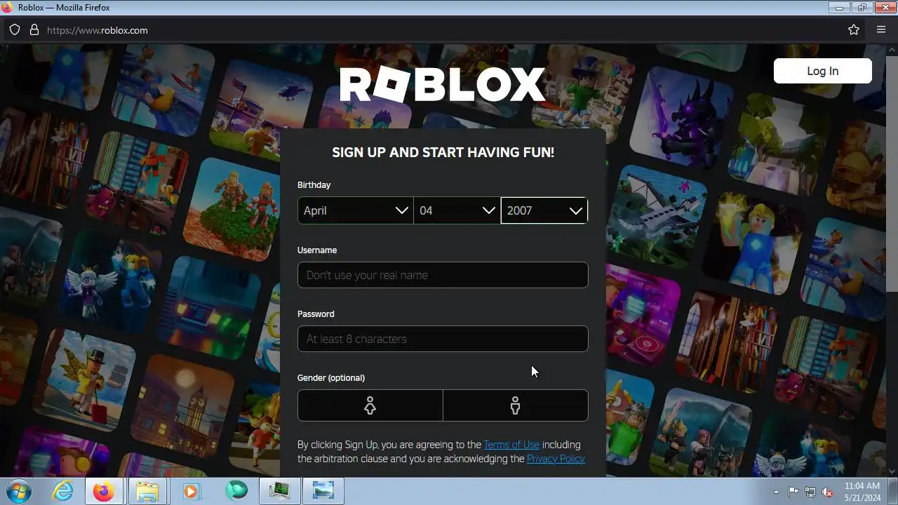Bookmark this page with the star icon
Image resolution: width=898 pixels, height=505 pixels.
[854, 30]
